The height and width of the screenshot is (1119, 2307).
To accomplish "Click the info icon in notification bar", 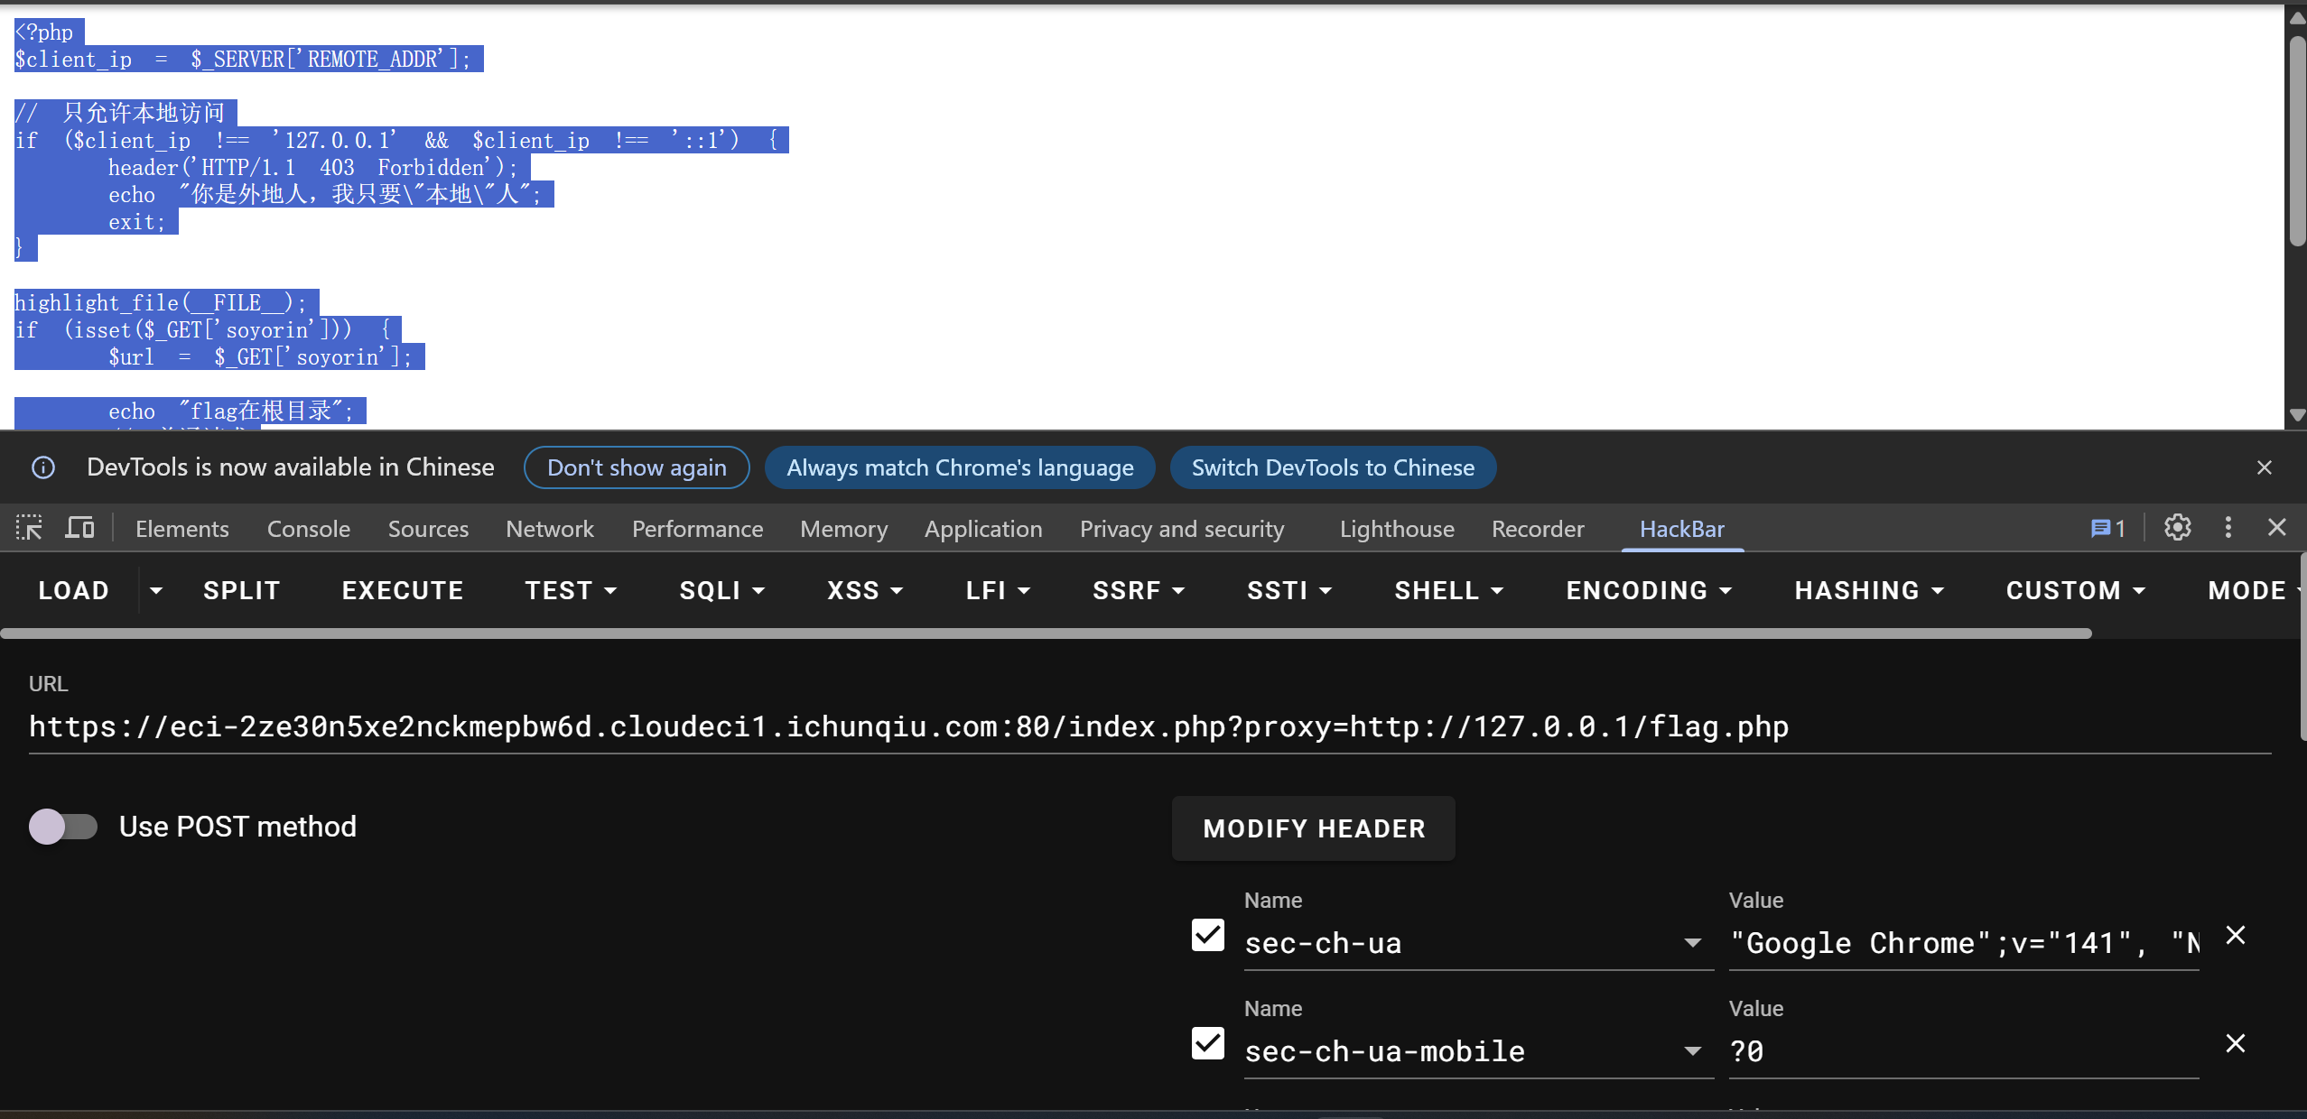I will tap(43, 467).
